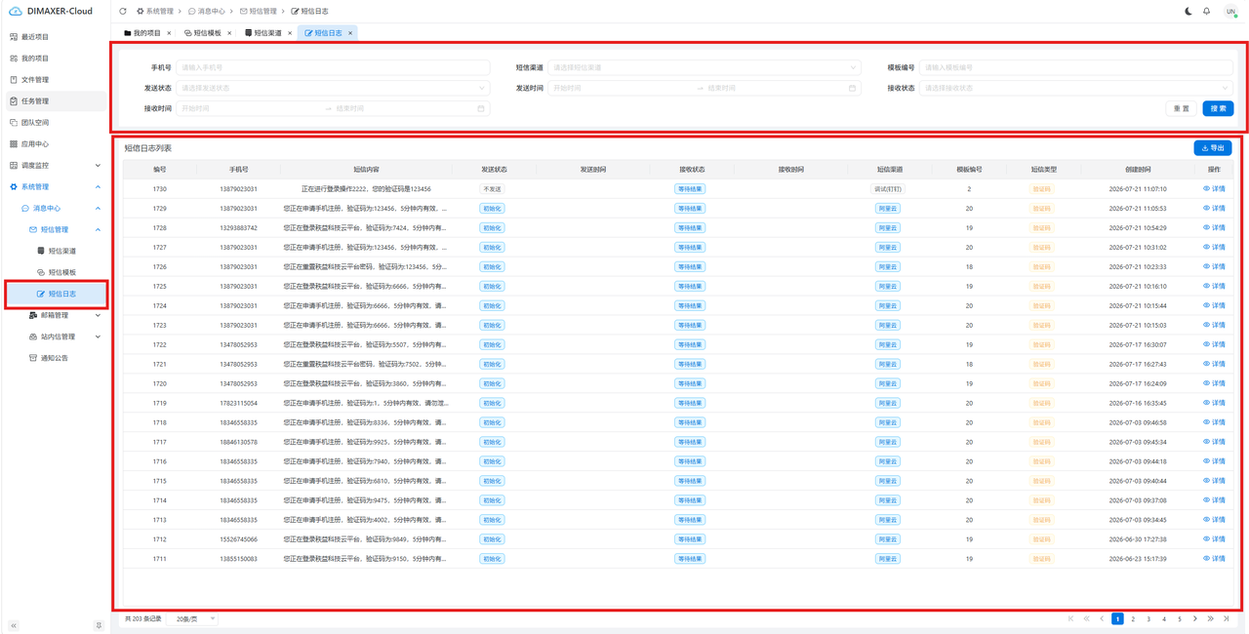Collapse the sidebar with double-chevron icon

pos(14,625)
